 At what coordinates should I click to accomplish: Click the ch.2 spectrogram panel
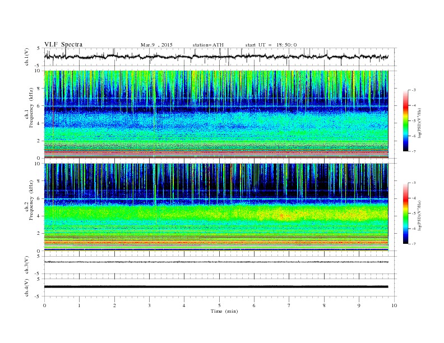click(216, 207)
